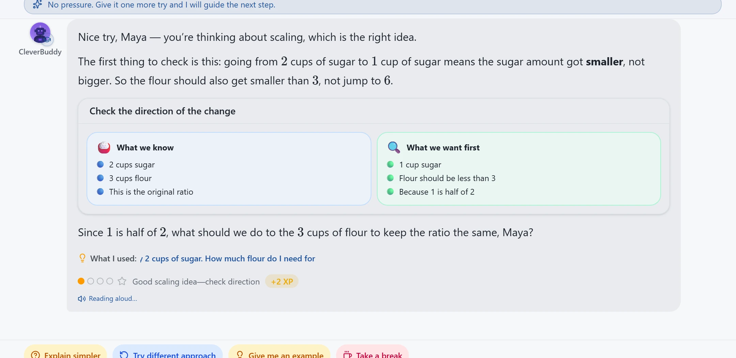Image resolution: width=736 pixels, height=358 pixels.
Task: Click Because 1 is half of 2 bullet
Action: coord(437,192)
